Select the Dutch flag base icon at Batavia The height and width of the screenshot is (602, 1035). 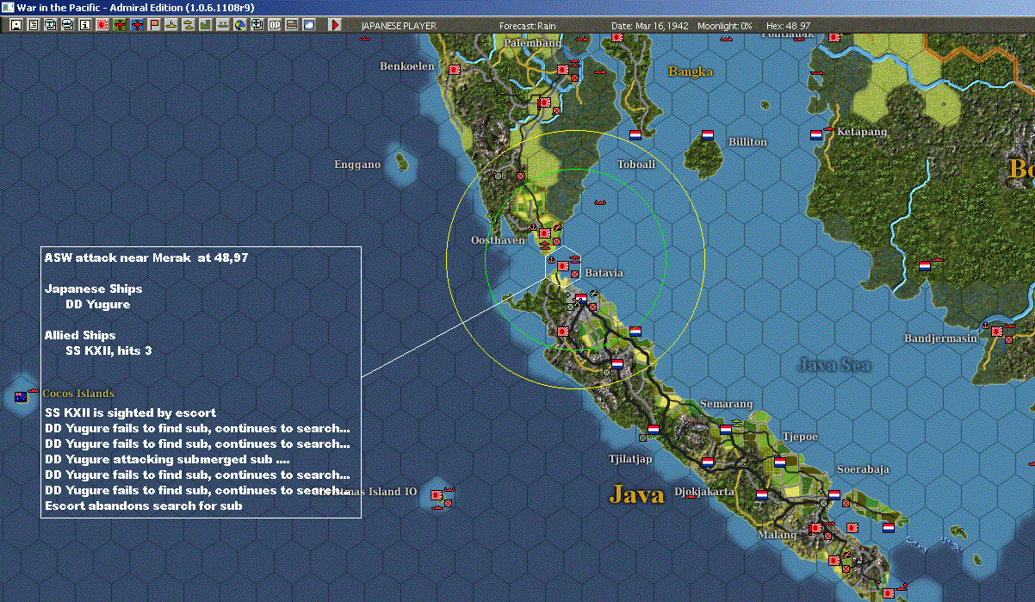pyautogui.click(x=581, y=299)
